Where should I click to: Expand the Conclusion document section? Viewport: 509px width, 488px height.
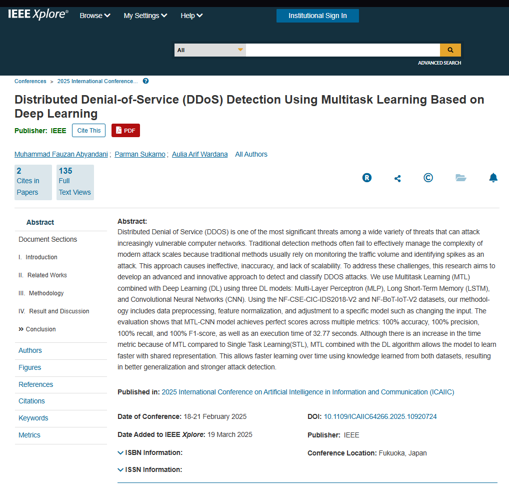[x=37, y=329]
